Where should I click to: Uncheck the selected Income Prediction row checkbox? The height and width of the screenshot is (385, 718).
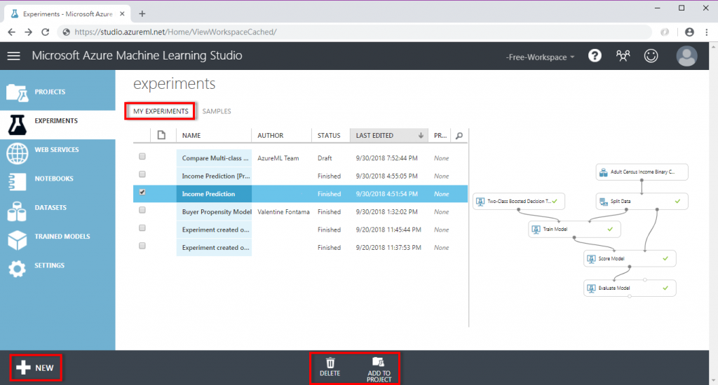(x=142, y=192)
